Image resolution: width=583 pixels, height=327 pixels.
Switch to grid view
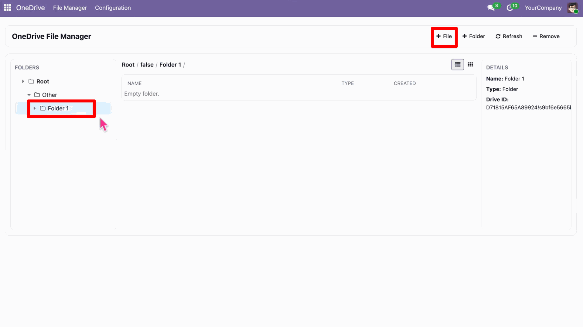470,64
